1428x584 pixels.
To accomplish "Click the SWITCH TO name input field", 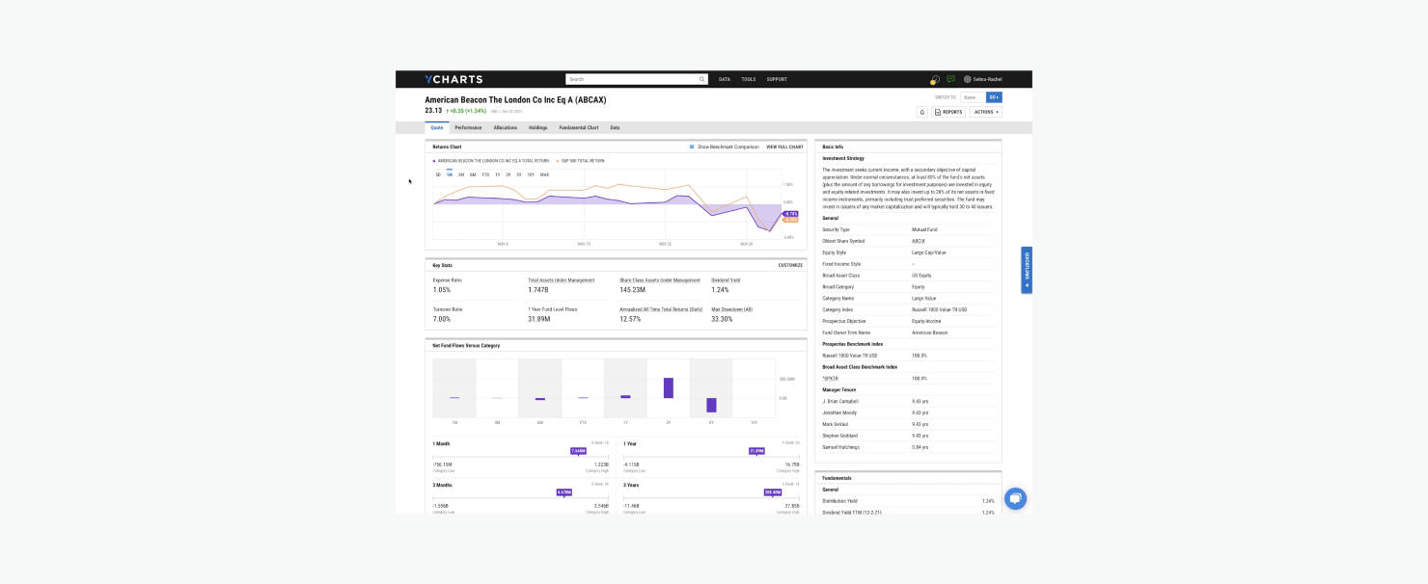I will click(973, 97).
